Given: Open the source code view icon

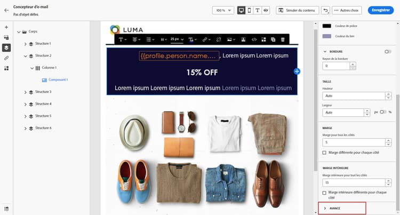Looking at the screenshot, I should coord(254,39).
